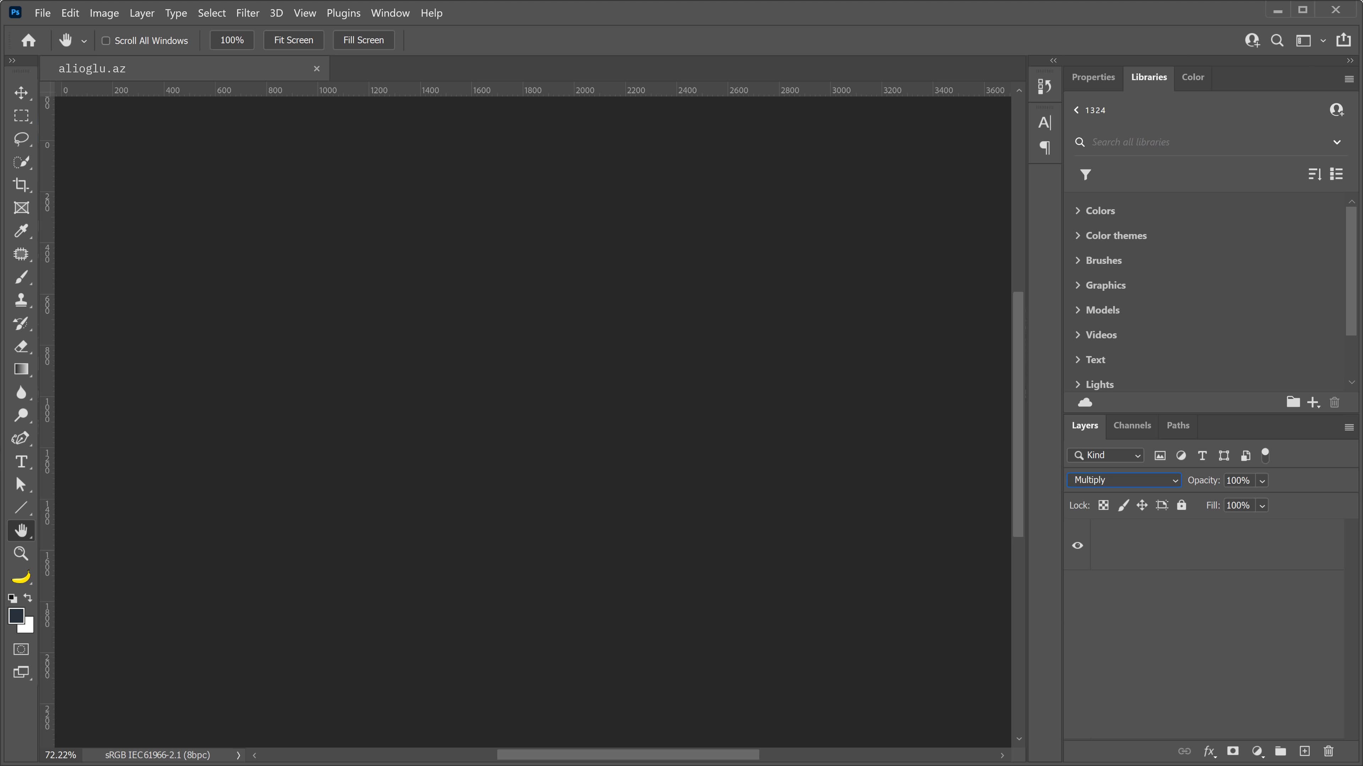The height and width of the screenshot is (766, 1363).
Task: Select the Lasso tool
Action: tap(21, 139)
